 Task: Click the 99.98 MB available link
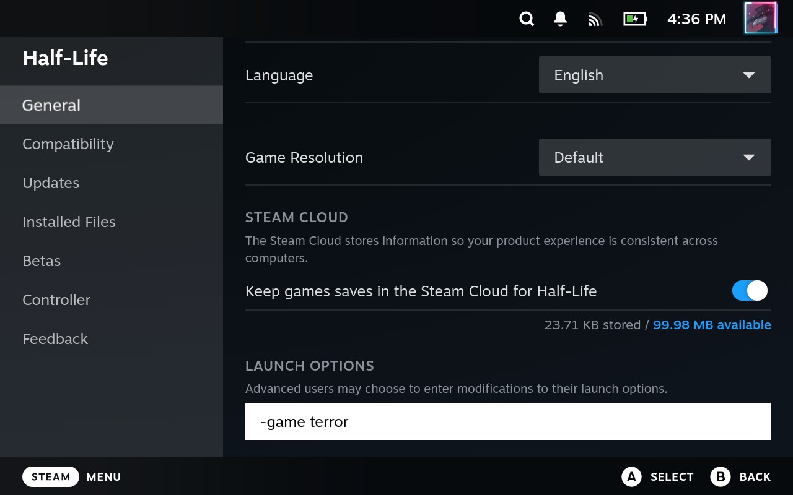click(x=712, y=325)
